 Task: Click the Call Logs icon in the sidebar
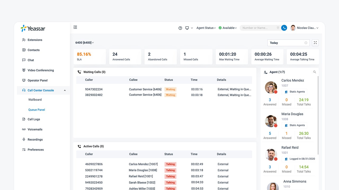(x=24, y=119)
